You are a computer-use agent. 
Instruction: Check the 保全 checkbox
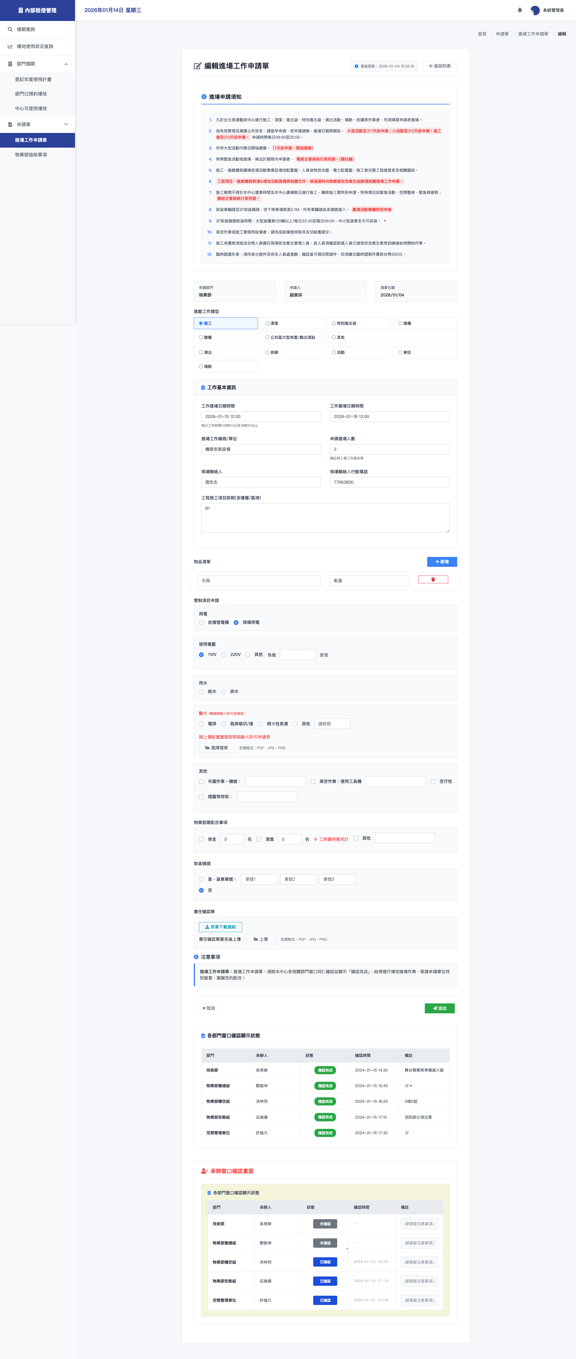[x=202, y=839]
